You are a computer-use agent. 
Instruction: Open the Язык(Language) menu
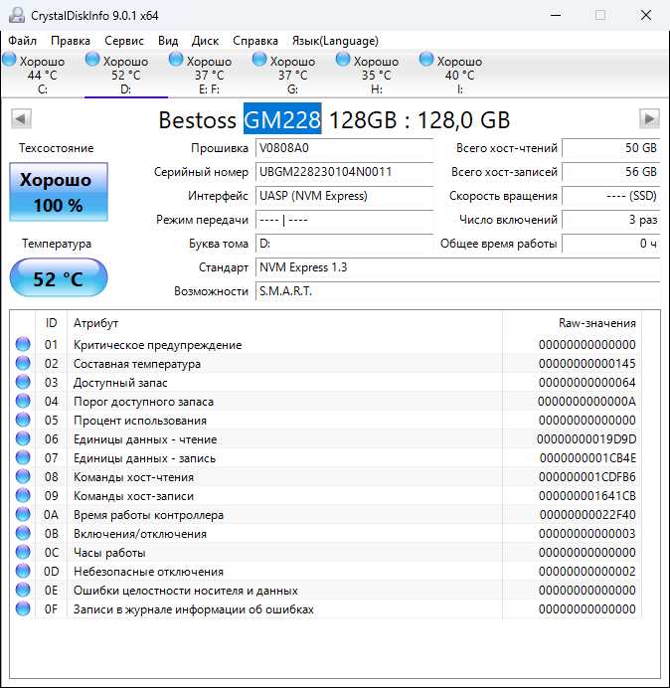[335, 41]
